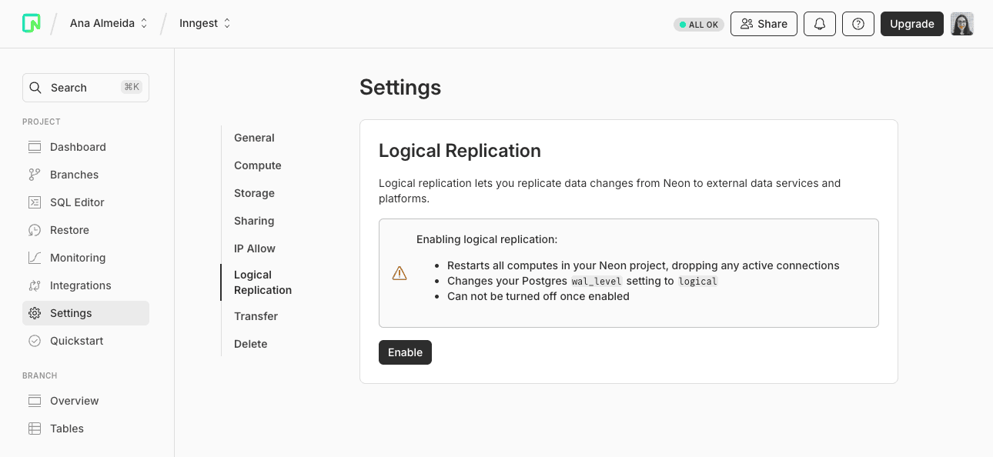Click the Quickstart checkmark icon
The height and width of the screenshot is (457, 993).
click(x=35, y=341)
